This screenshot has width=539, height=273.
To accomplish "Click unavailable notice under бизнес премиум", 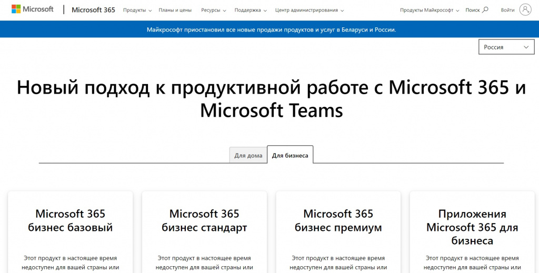I will coord(338,262).
